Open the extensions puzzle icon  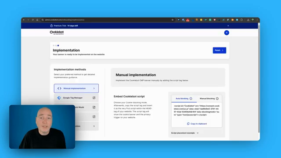(241, 20)
